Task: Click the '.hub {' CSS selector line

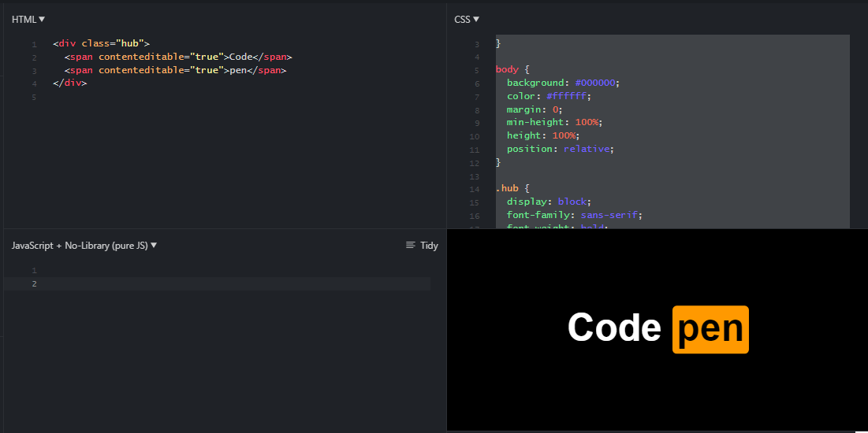Action: pyautogui.click(x=513, y=189)
